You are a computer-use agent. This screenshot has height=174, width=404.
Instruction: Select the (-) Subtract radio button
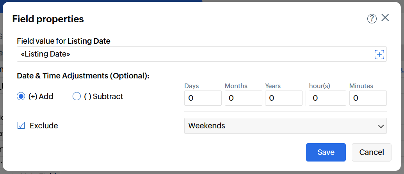pyautogui.click(x=77, y=97)
